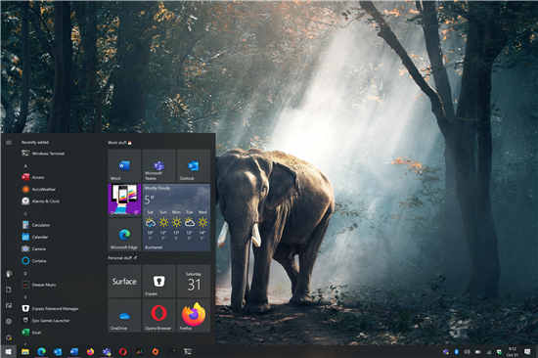Open Settings gear in the Start rail
Viewport: 538px width, 358px height.
(x=9, y=321)
